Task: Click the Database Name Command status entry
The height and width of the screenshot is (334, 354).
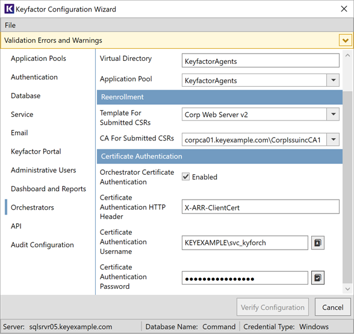Action: pyautogui.click(x=190, y=327)
